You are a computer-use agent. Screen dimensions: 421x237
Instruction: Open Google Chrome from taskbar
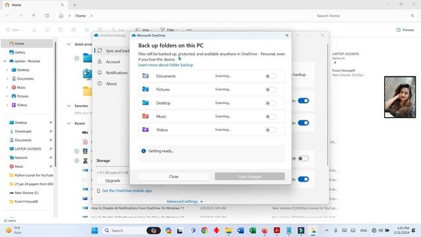[205, 230]
